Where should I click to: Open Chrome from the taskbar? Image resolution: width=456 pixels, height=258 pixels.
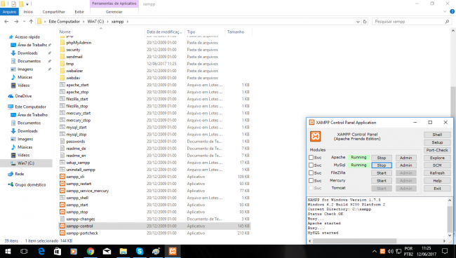tap(90, 251)
